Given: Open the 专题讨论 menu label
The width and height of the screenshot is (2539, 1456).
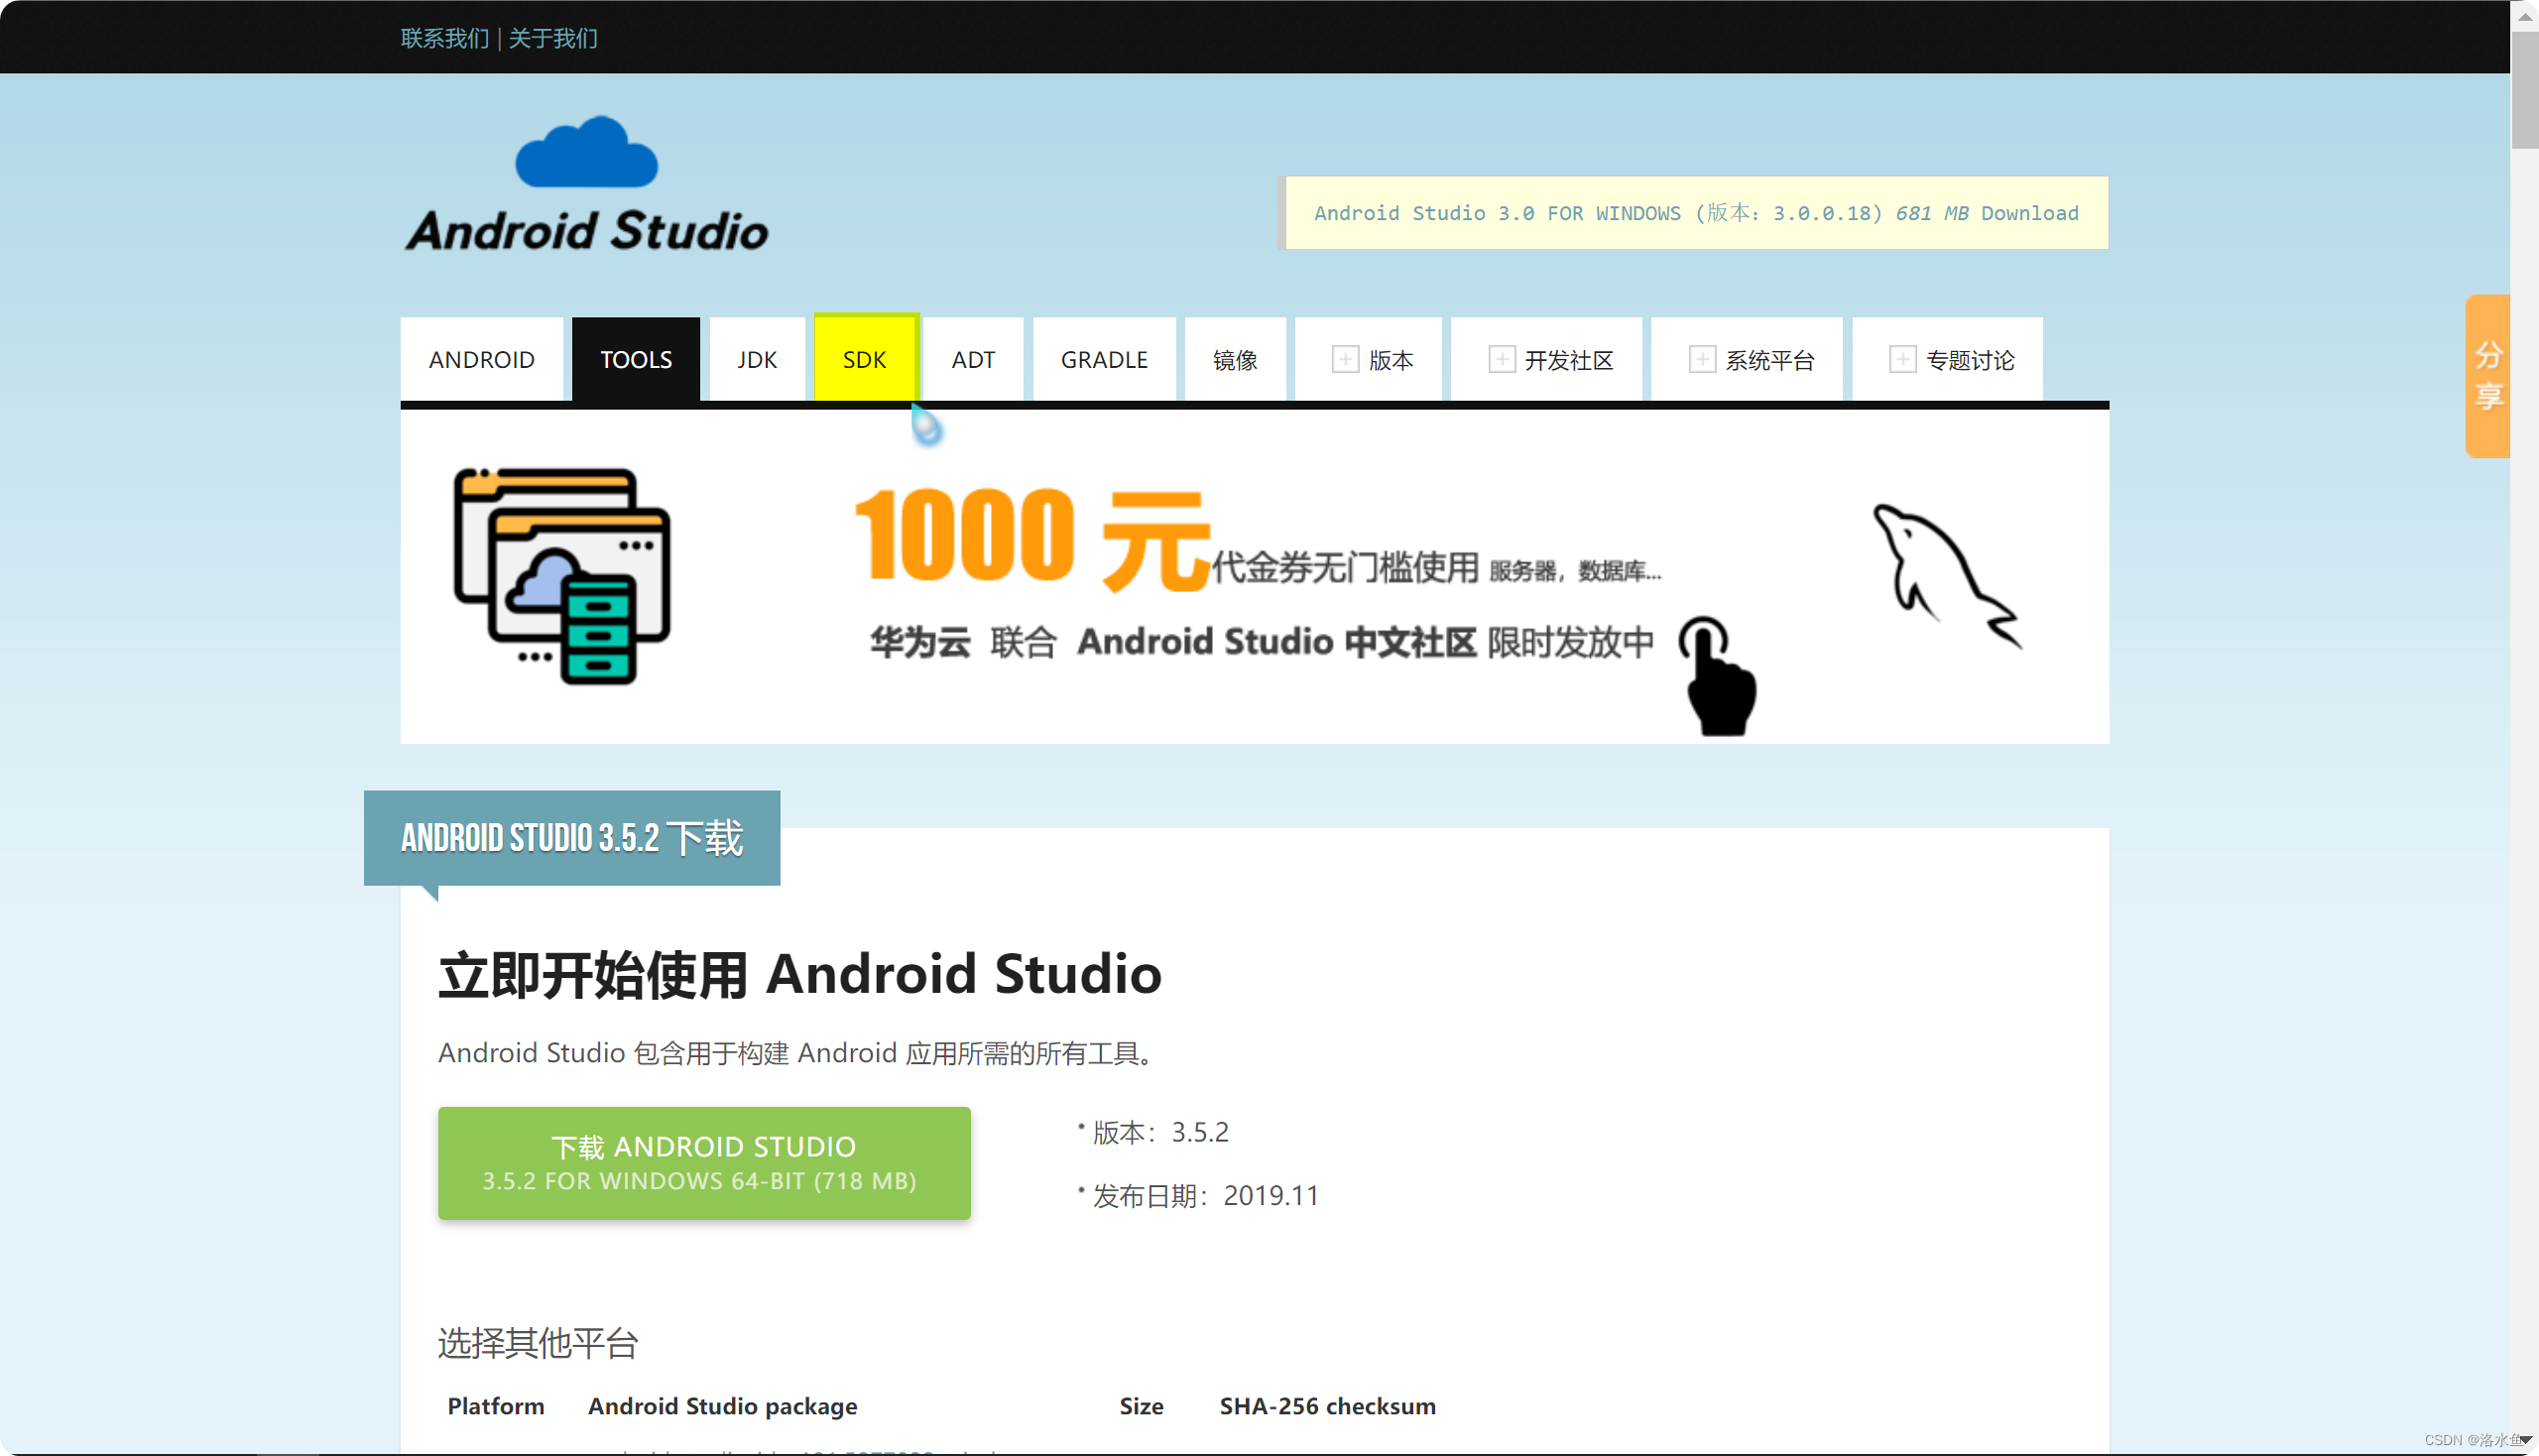Looking at the screenshot, I should 1970,360.
